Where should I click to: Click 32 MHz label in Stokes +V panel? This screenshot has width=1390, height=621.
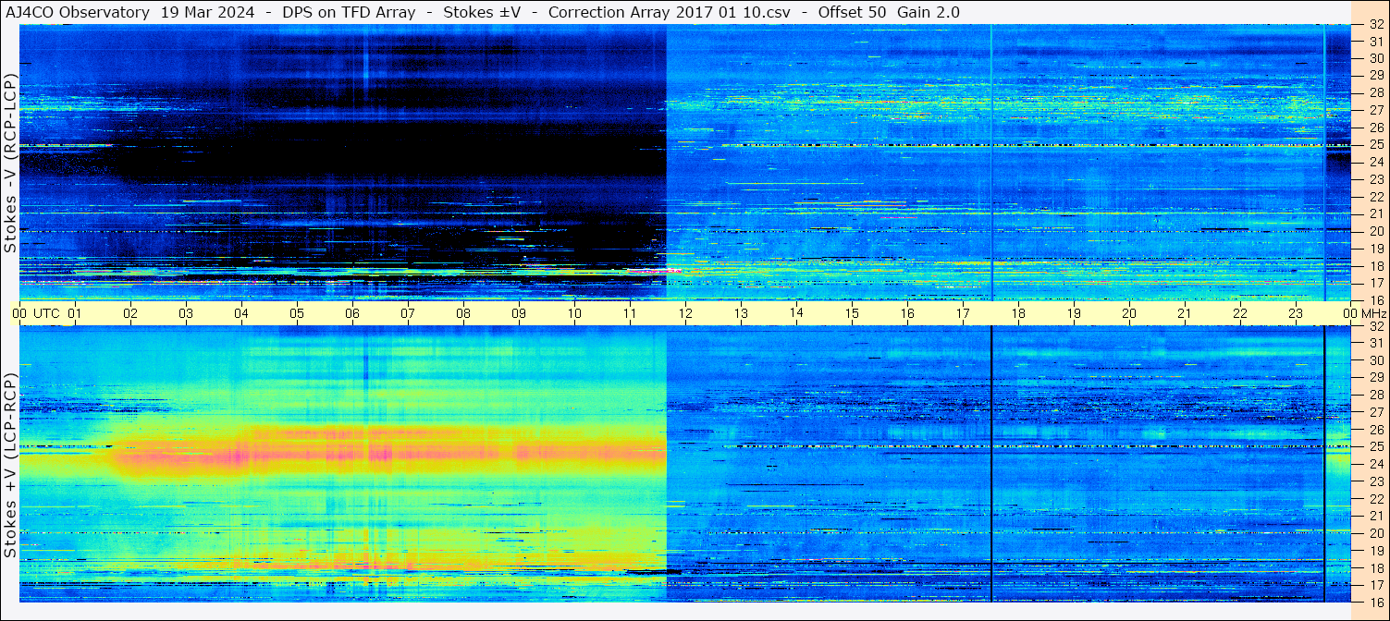pos(1375,326)
